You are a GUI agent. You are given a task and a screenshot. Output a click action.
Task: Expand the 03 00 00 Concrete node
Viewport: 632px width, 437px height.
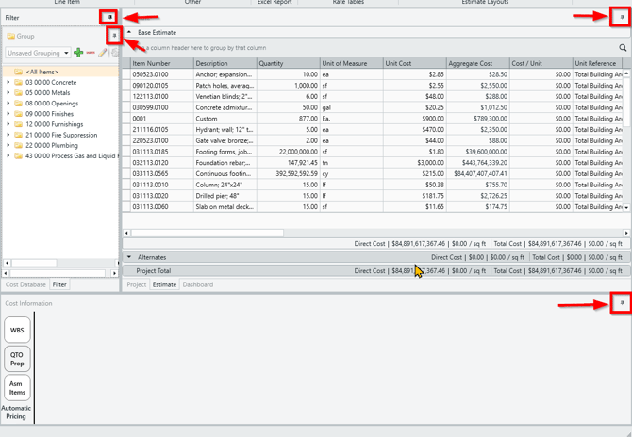[8, 82]
